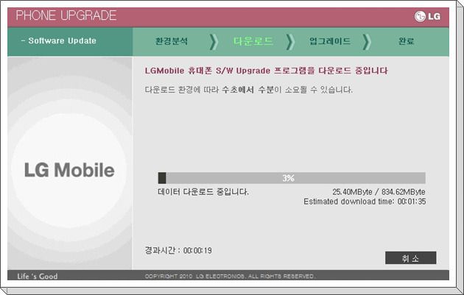Click the LG Mobile logo in the left panel

(69, 170)
